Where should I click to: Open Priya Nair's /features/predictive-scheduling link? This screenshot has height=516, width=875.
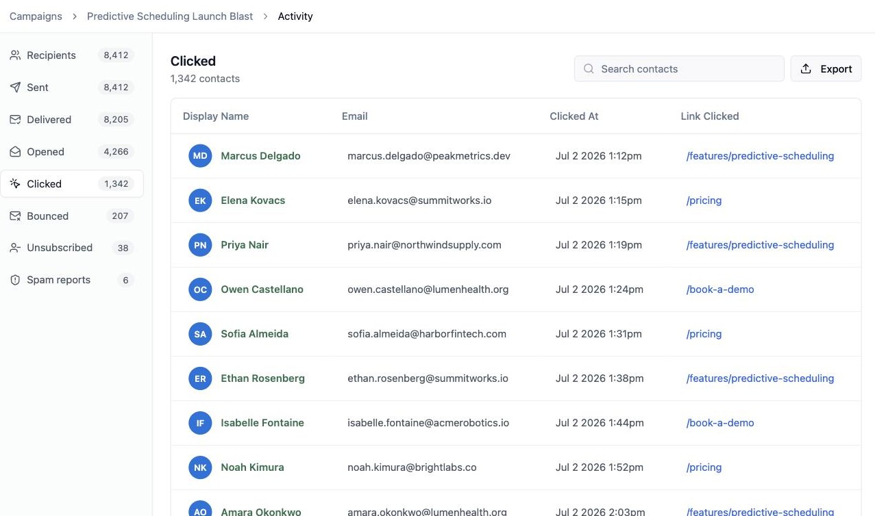click(760, 245)
